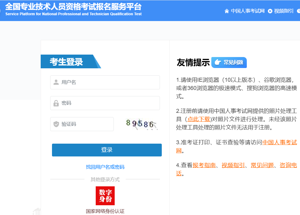The height and width of the screenshot is (215, 300).
Task: Click the padlock icon in password field
Action: pyautogui.click(x=56, y=103)
